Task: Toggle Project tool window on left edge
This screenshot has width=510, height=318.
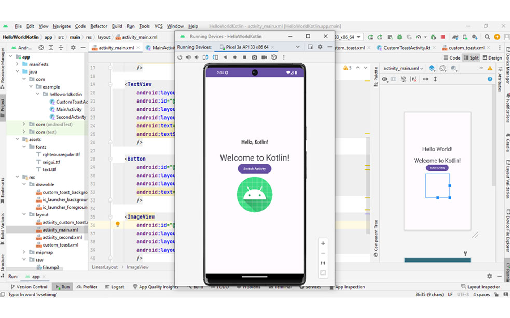Action: [3, 108]
